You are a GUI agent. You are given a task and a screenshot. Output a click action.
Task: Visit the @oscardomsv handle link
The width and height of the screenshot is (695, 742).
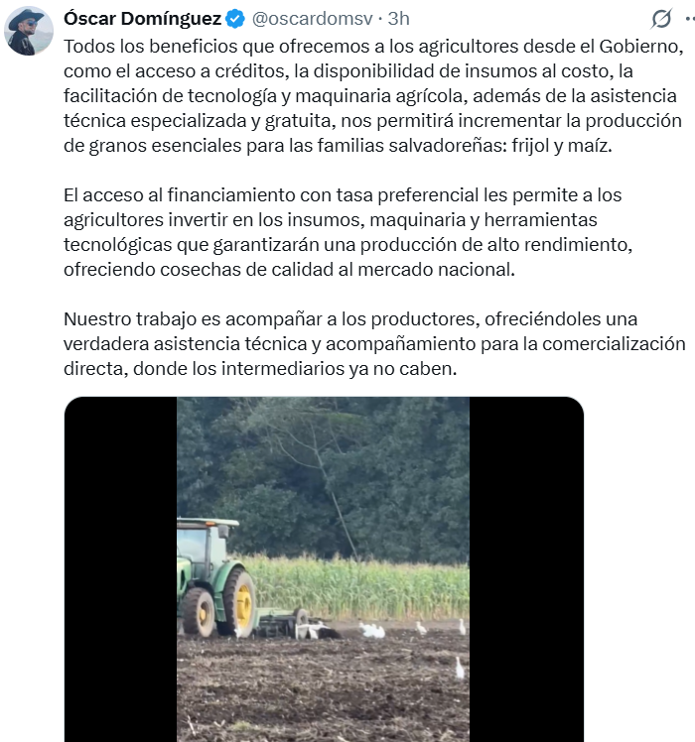(312, 19)
